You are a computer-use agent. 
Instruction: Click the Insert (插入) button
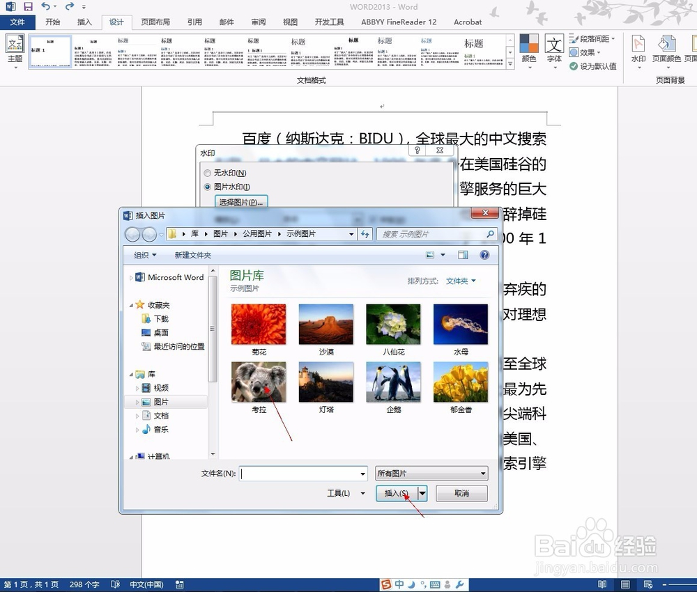[397, 493]
